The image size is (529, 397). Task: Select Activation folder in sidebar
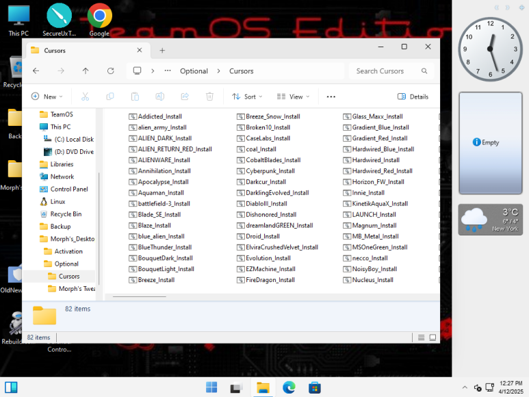click(63, 251)
